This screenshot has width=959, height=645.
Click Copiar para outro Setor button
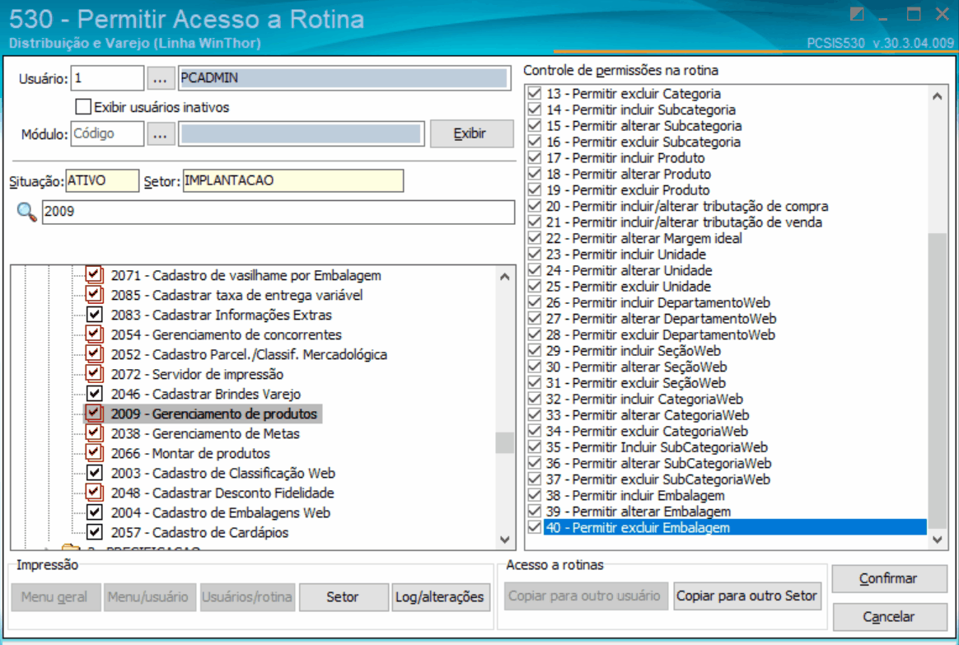(746, 596)
